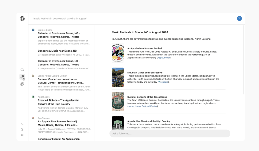Click the Summer Concerts at the Jones House heading
Screen dimensions: 259x151
tap(147, 97)
